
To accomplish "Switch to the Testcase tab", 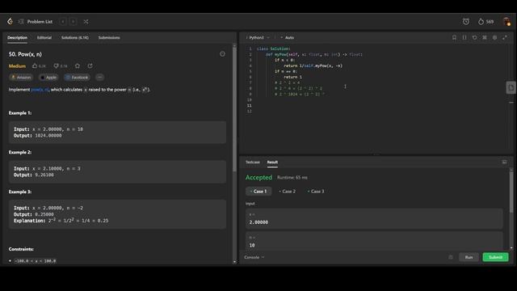I will pyautogui.click(x=253, y=162).
